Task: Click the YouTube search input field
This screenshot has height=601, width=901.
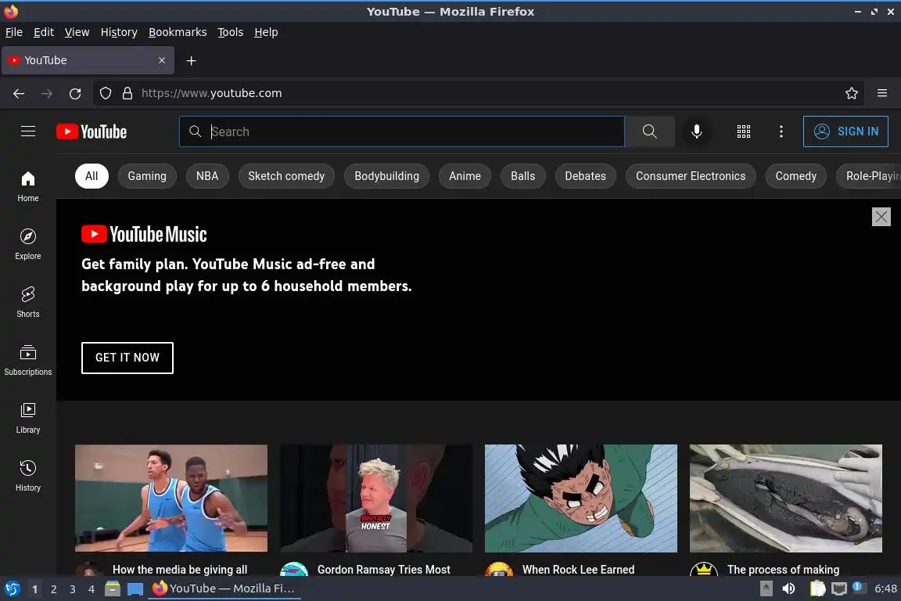Action: coord(402,131)
